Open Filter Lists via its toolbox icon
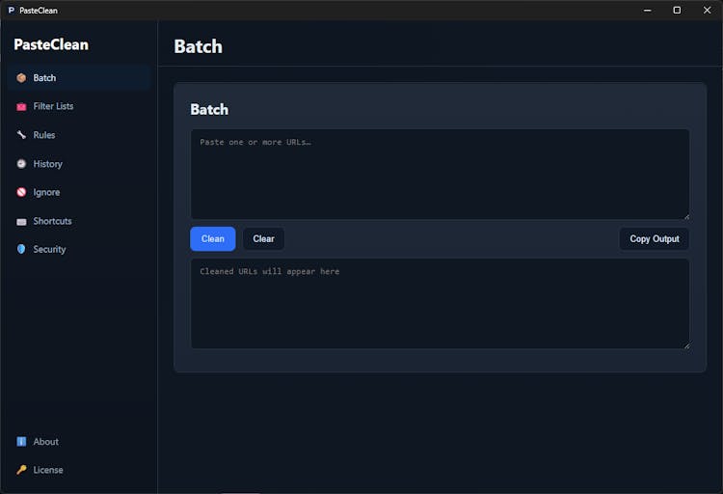This screenshot has height=494, width=723. (x=21, y=106)
